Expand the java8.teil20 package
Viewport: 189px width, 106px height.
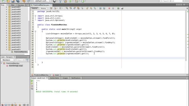(6, 38)
